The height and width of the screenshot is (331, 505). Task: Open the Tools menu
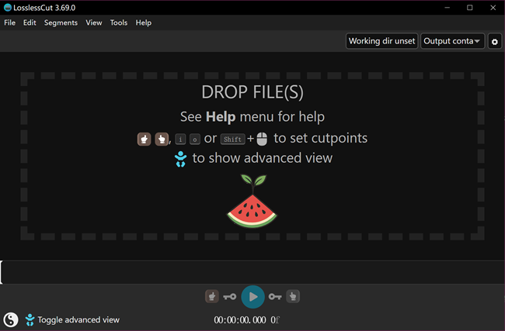point(119,22)
